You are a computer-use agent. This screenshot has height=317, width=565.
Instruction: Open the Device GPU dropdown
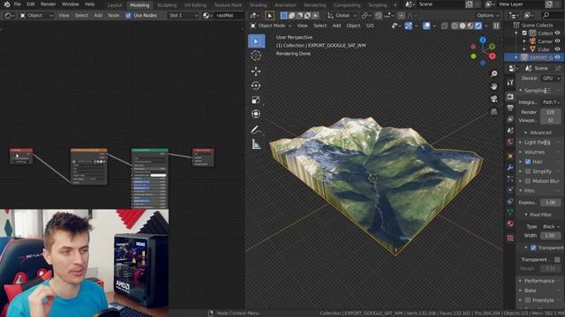click(x=551, y=78)
